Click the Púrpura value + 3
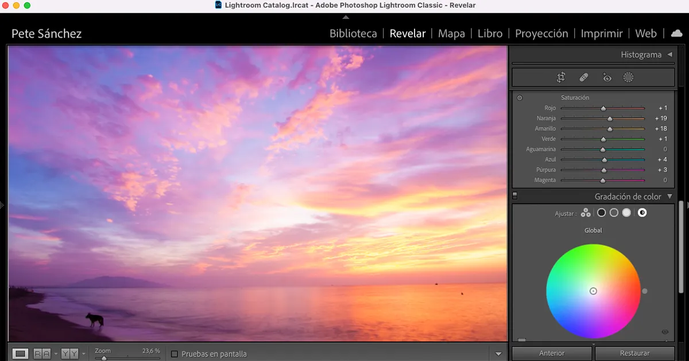Screen dimensions: 689x361 tap(662, 170)
